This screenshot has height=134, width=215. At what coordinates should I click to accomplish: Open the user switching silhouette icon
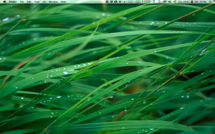click(192, 2)
